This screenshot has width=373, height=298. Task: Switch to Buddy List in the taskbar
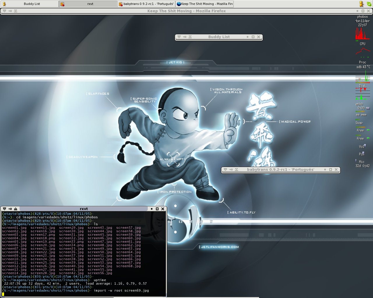(x=29, y=4)
